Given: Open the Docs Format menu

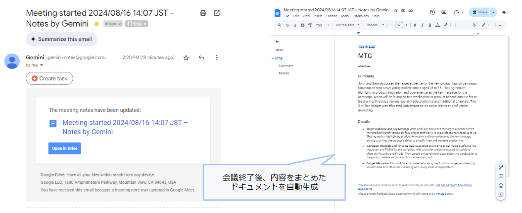Looking at the screenshot, I should pyautogui.click(x=332, y=16).
